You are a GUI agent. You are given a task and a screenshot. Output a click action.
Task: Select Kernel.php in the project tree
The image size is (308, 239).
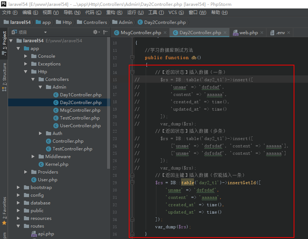(x=57, y=164)
